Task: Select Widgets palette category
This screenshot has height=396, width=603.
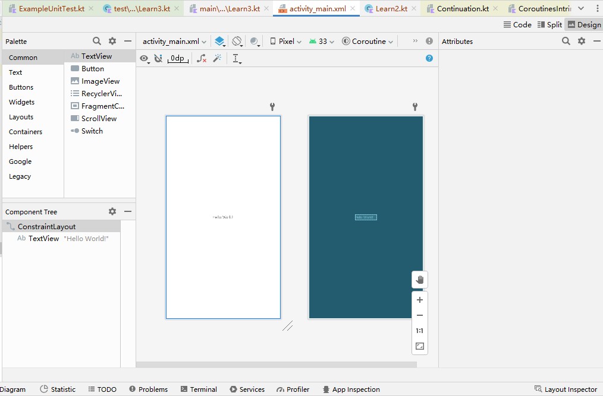Action: click(x=33, y=102)
